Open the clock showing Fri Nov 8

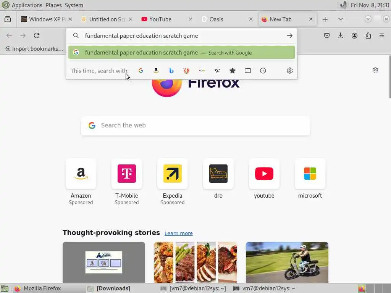370,5
